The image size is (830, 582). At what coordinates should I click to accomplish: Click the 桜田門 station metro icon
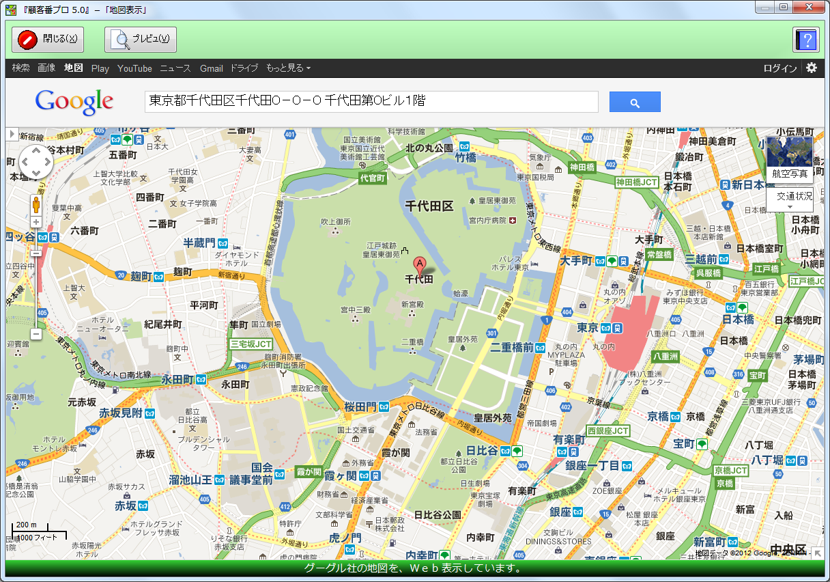tap(385, 406)
